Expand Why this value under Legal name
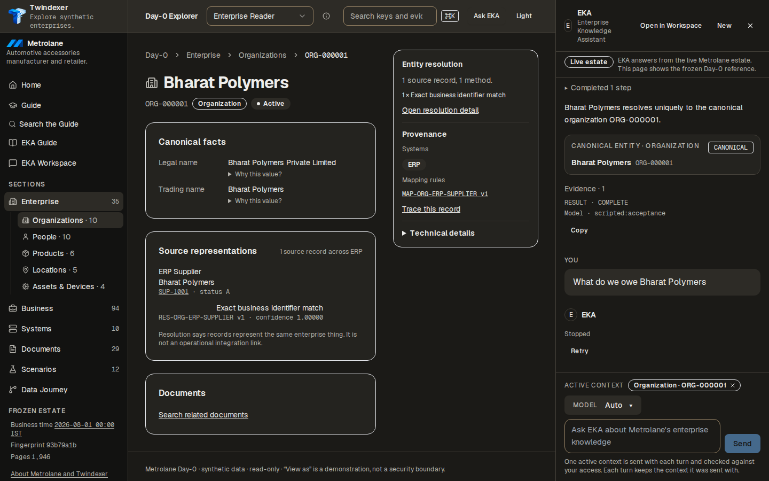This screenshot has height=481, width=769. [x=255, y=174]
